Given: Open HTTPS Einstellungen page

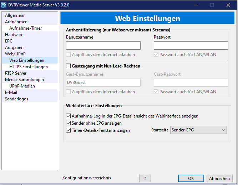Looking at the screenshot, I should click(x=30, y=67).
